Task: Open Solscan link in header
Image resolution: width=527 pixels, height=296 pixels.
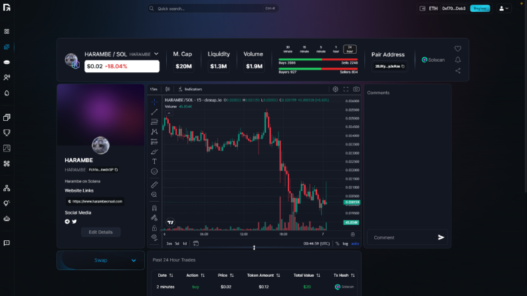Action: pos(433,60)
